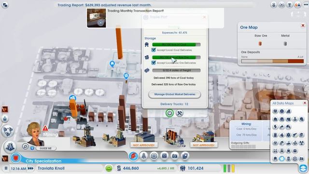Click the GUIDE ME button
The height and width of the screenshot is (174, 309).
(46, 148)
